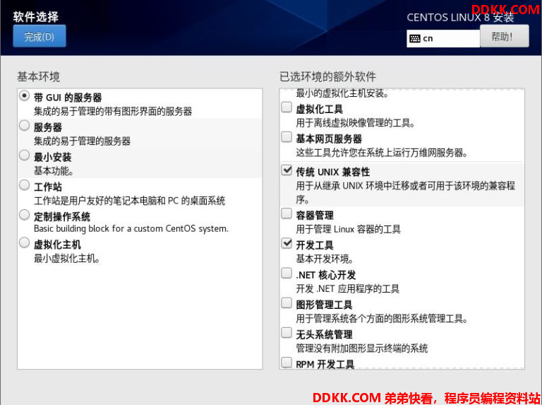Viewport: 542px width, 405px height.
Task: Enable the 虚拟化工具 checkbox
Action: click(x=287, y=107)
